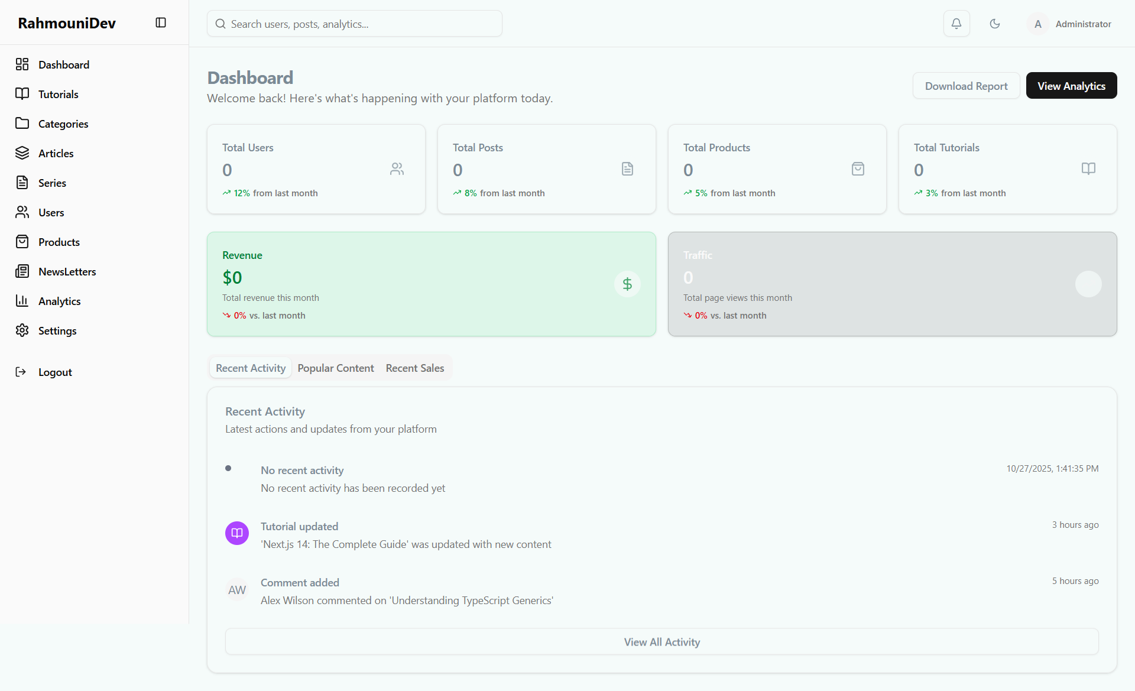Open notifications with the bell icon
The image size is (1135, 691).
(x=956, y=24)
